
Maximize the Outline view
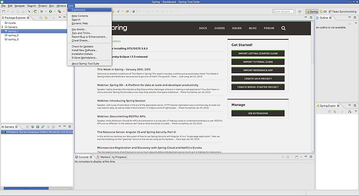click(355, 17)
